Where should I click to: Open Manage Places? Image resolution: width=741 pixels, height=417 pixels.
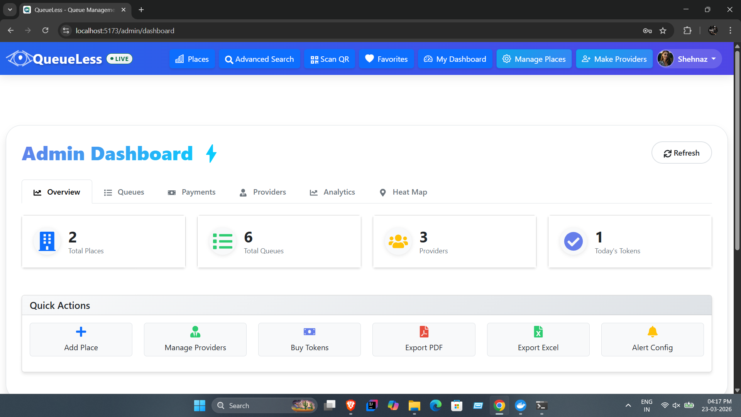point(534,59)
